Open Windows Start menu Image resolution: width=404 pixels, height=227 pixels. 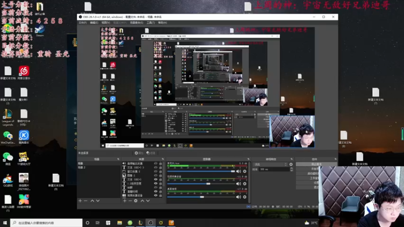point(5,223)
